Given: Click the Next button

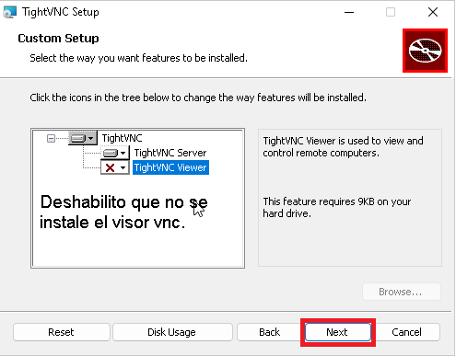Looking at the screenshot, I should (x=338, y=332).
